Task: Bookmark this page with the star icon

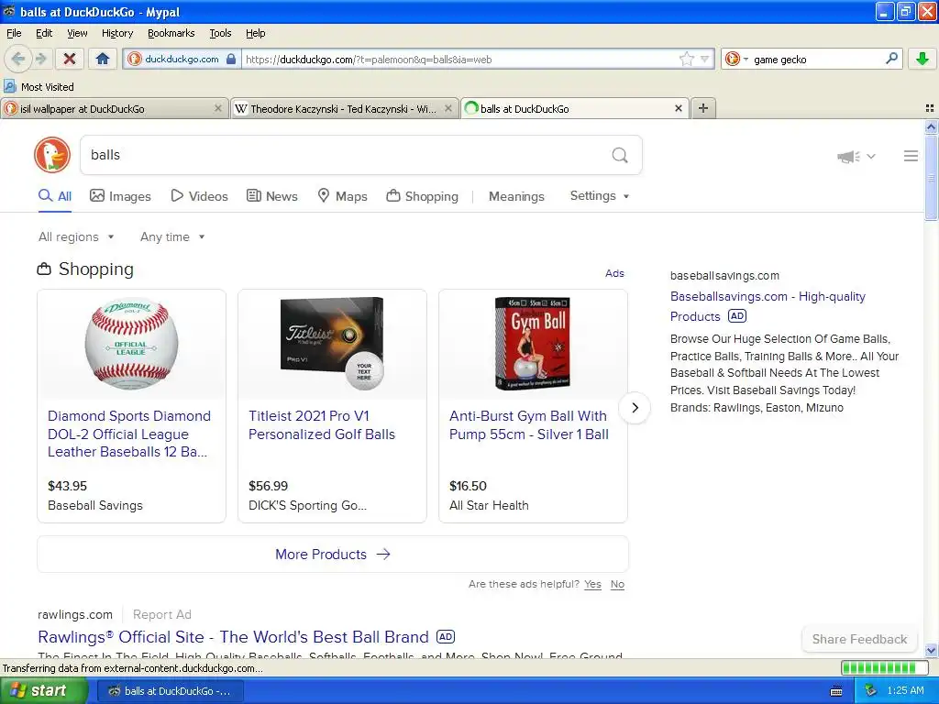Action: [x=686, y=59]
